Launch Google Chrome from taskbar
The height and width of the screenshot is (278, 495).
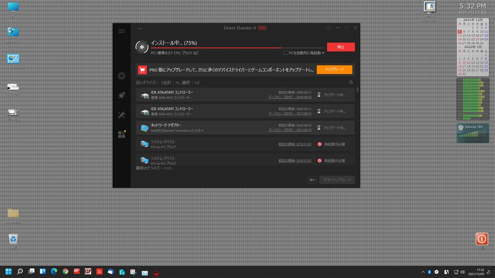point(65,271)
